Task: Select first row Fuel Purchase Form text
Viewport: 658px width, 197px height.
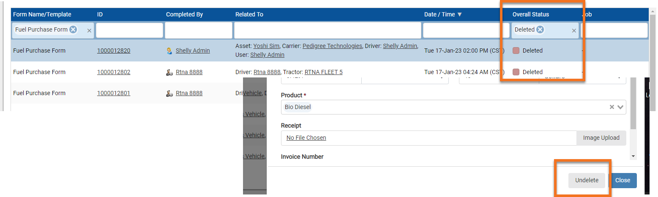Action: 39,51
